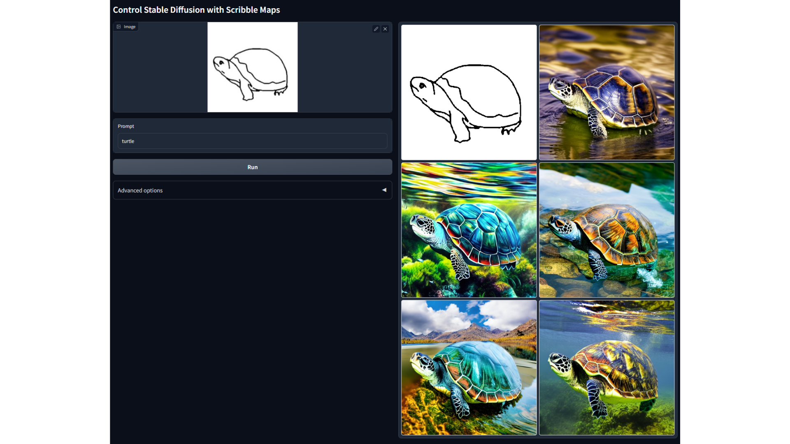Open the blue-gold shelled turtle gallery image
The image size is (790, 444).
(606, 92)
